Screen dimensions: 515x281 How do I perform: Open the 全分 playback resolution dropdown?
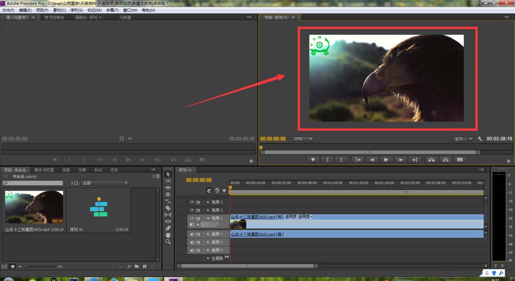[x=463, y=139]
